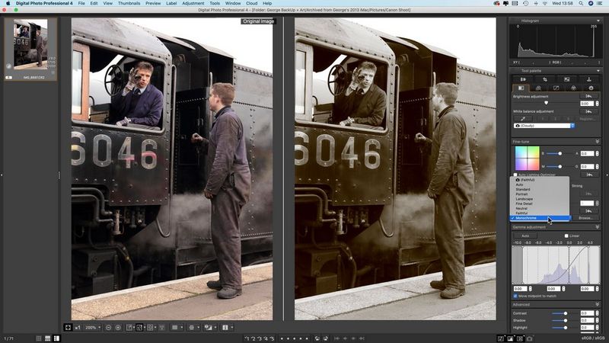Image resolution: width=609 pixels, height=343 pixels.
Task: Open the crop and rotate tool palette tab
Action: [544, 79]
